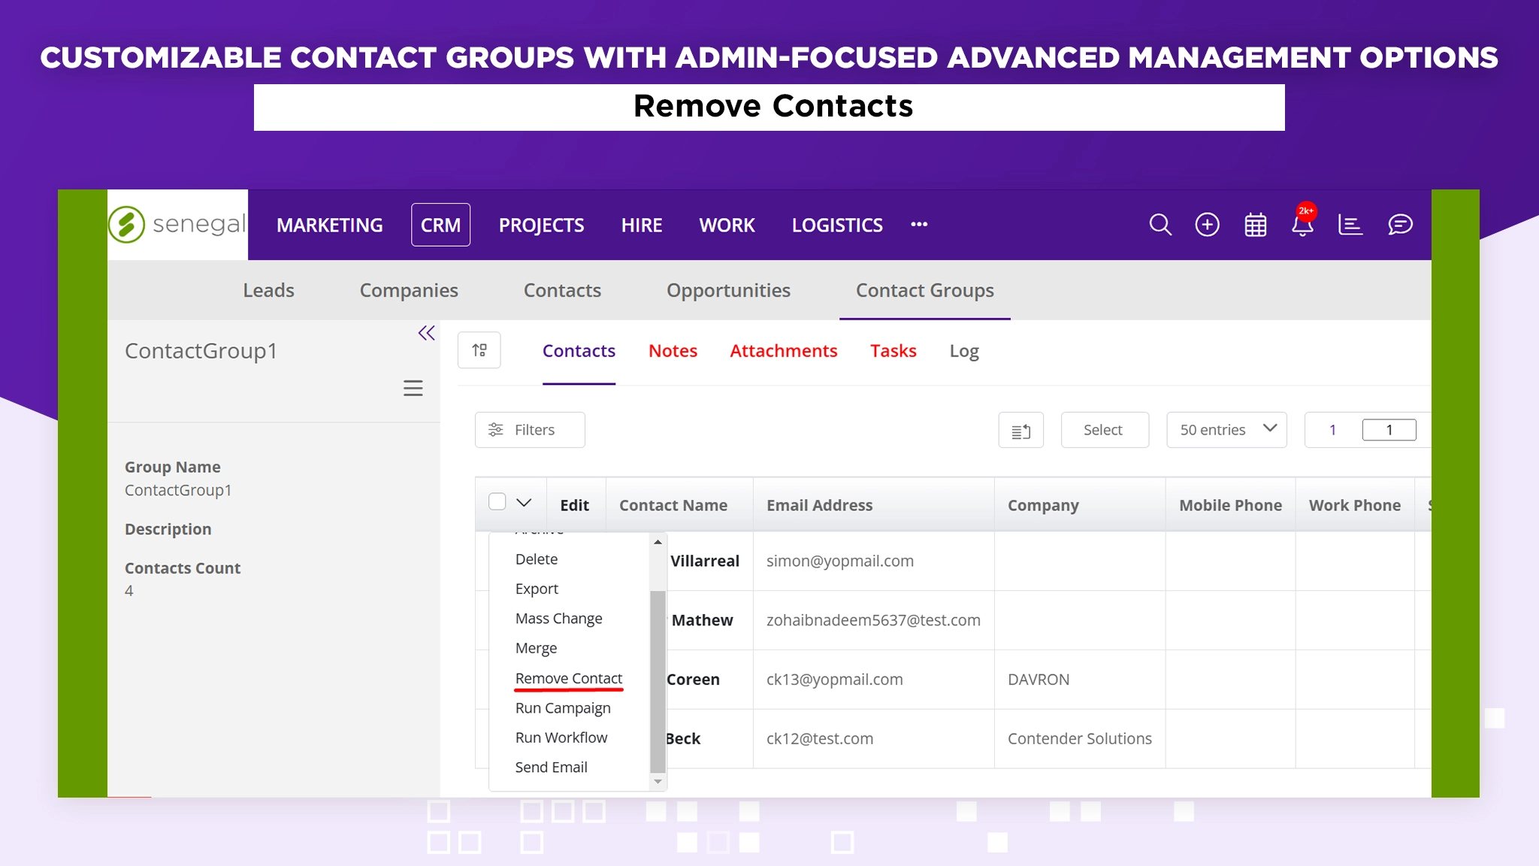Open the 50 entries dropdown
Viewport: 1539px width, 866px height.
(1226, 430)
